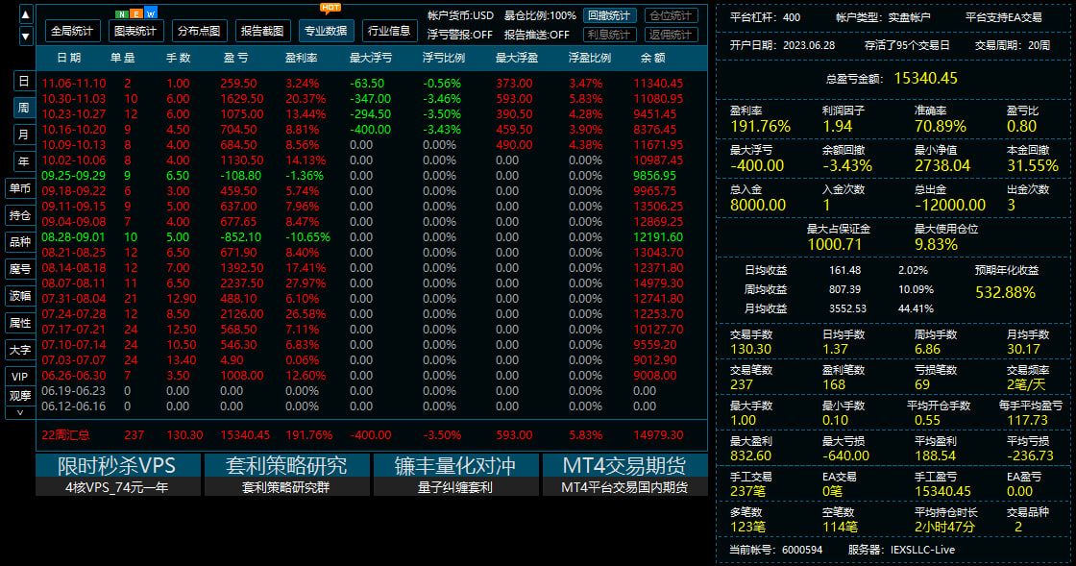Click the 回撤统计 button
Viewport: 1076px width, 566px height.
(609, 15)
